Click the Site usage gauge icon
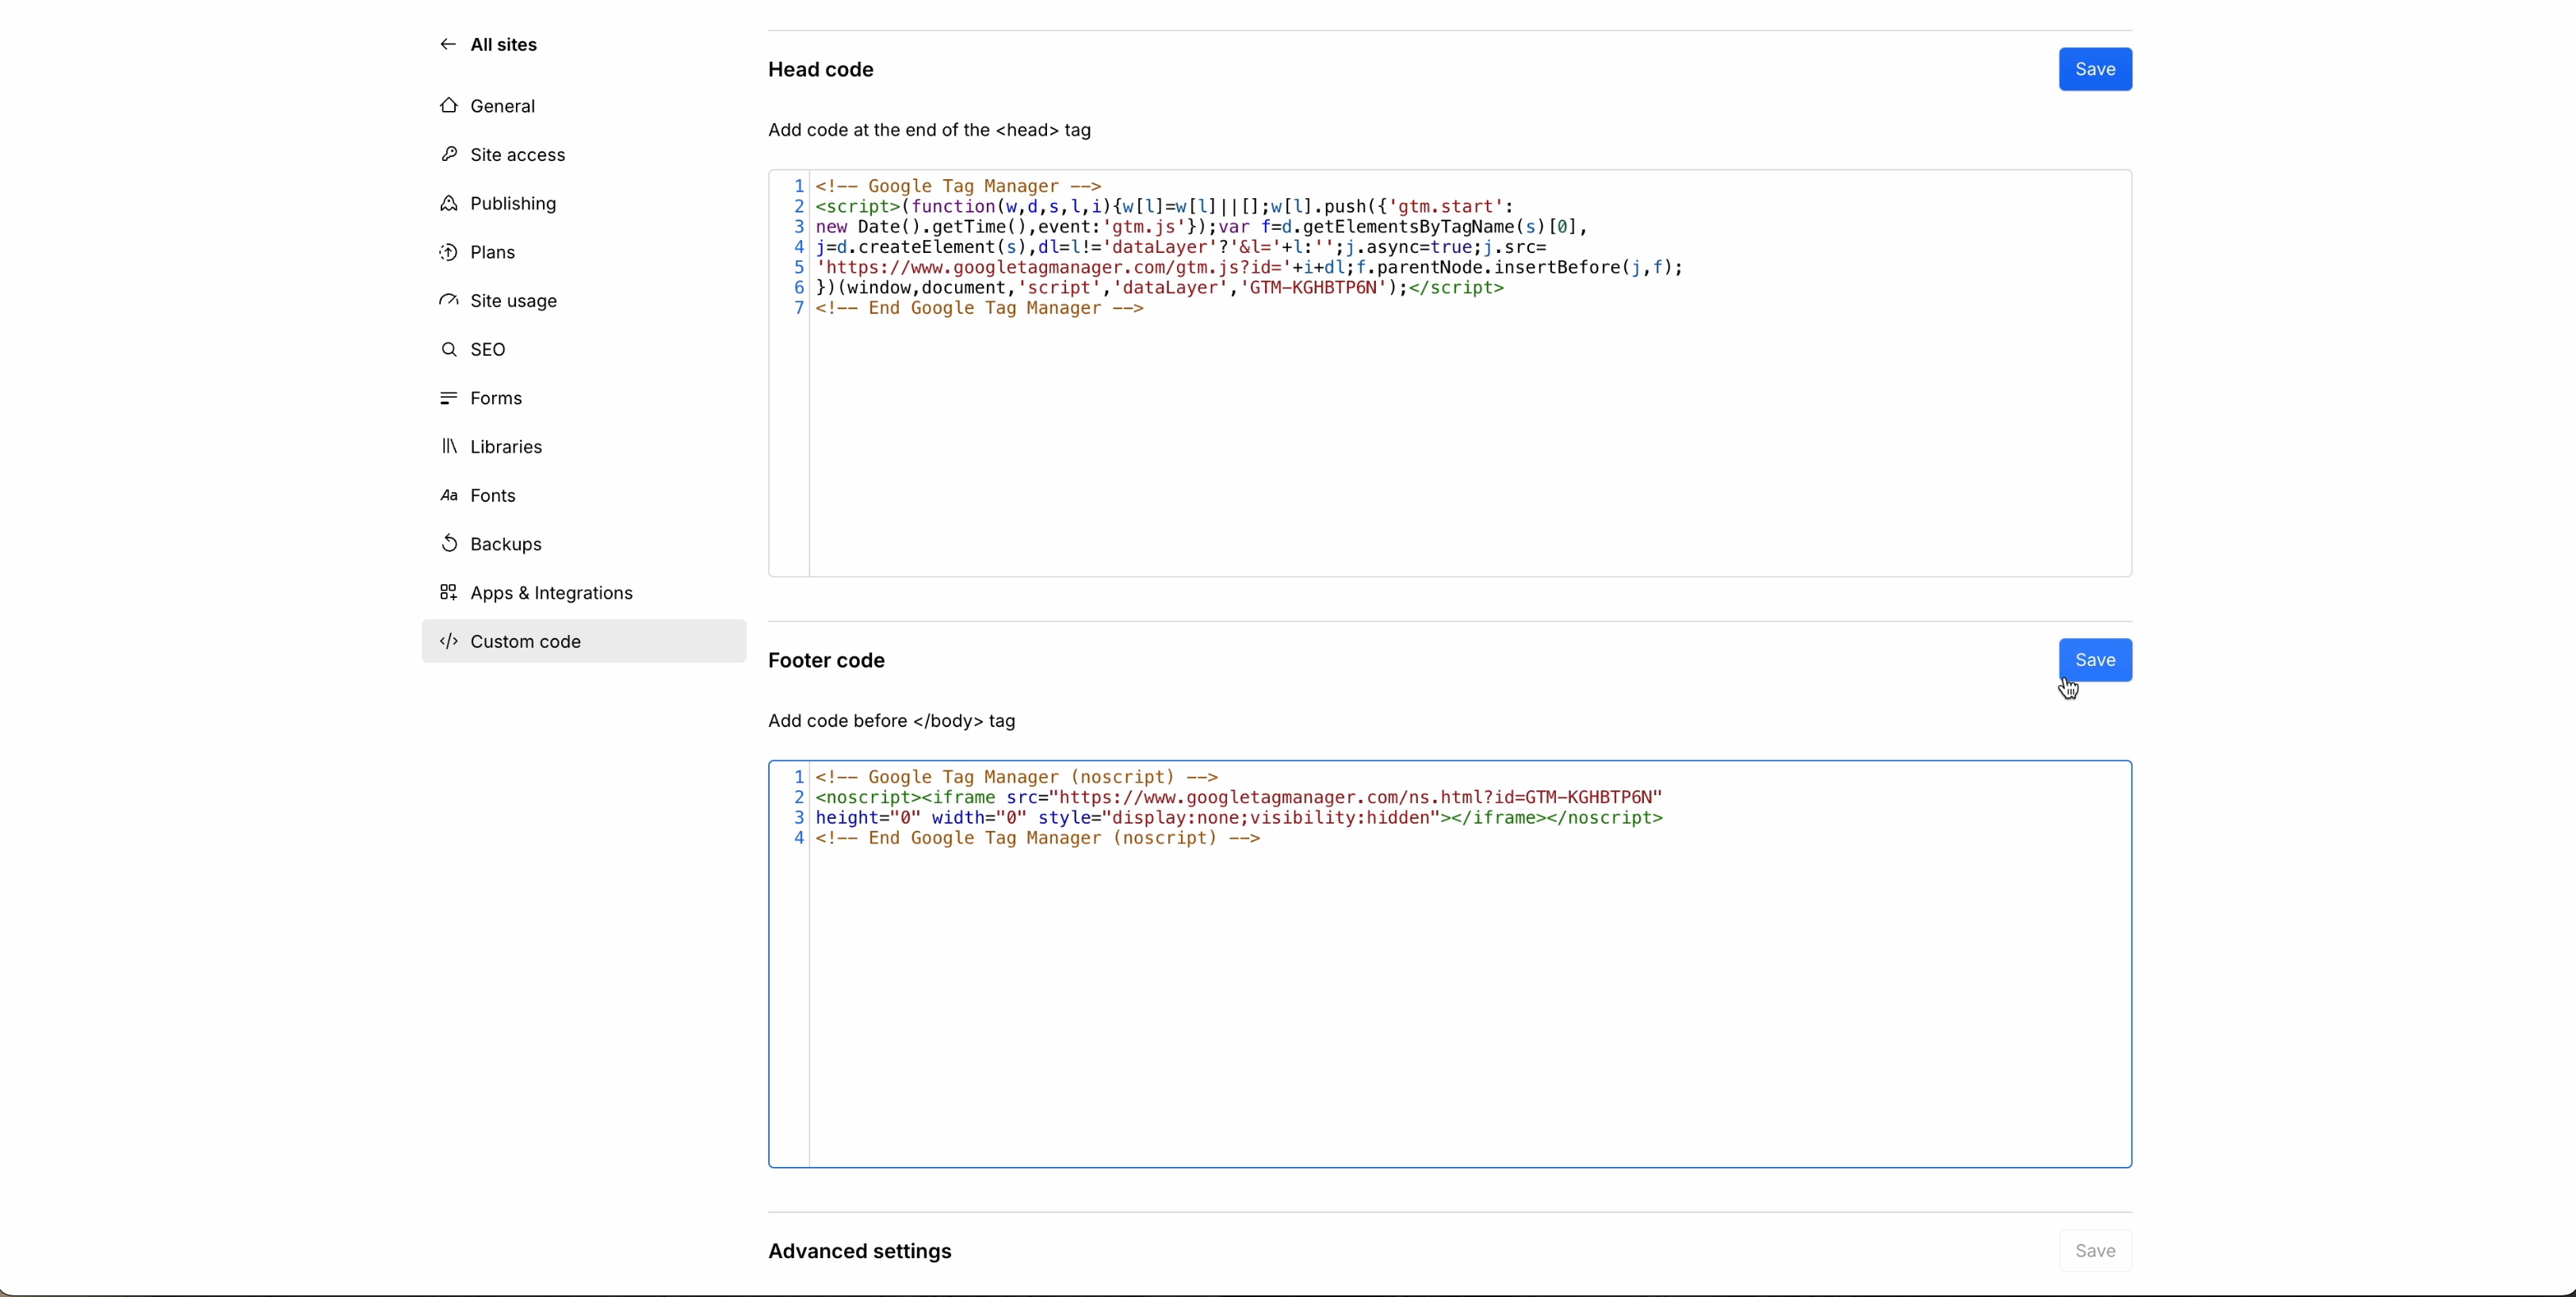Viewport: 2576px width, 1297px height. pos(449,301)
